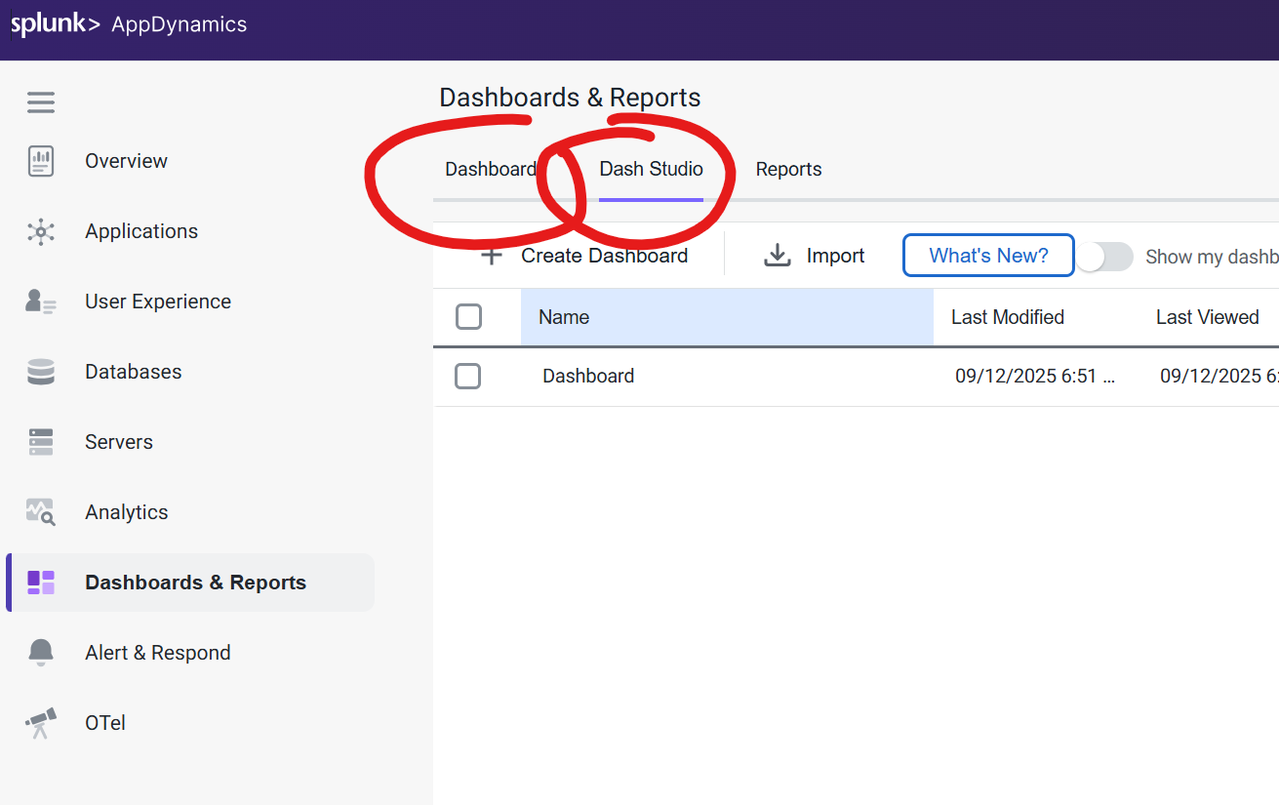Switch to the Dashboard tab
The width and height of the screenshot is (1279, 805).
(491, 170)
